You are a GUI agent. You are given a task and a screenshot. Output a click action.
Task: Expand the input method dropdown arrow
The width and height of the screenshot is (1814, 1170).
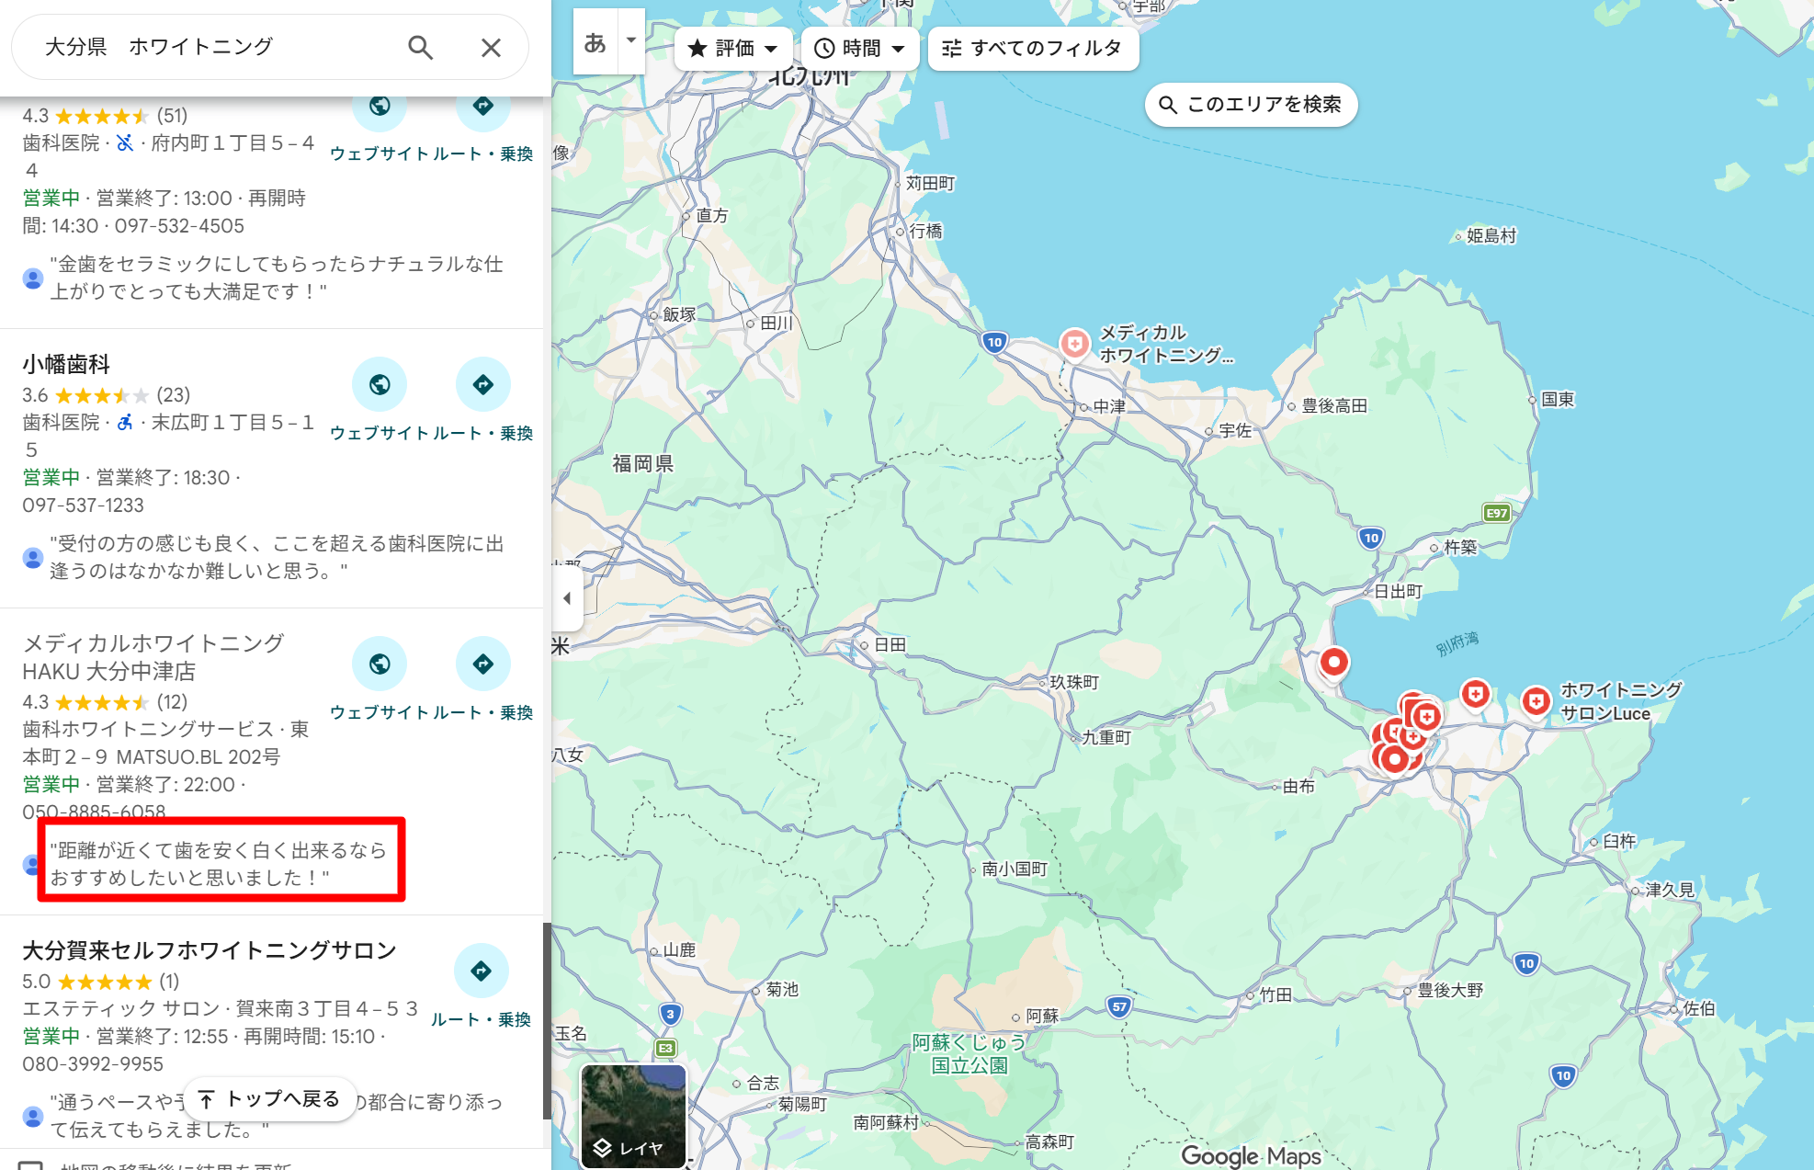pyautogui.click(x=631, y=40)
